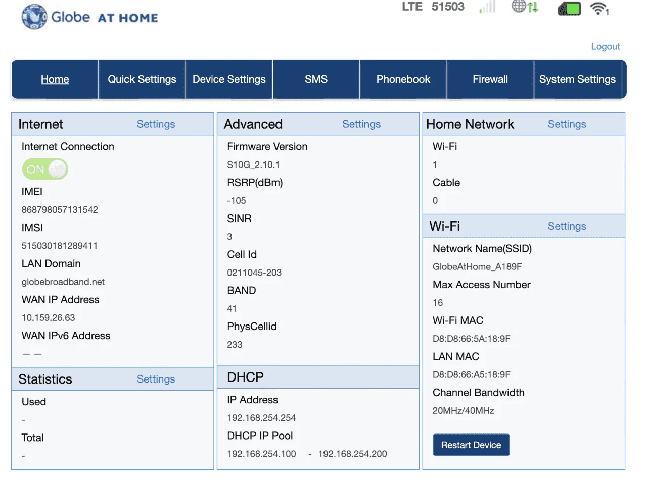Open the Quick Settings tab
The width and height of the screenshot is (647, 488).
point(142,79)
